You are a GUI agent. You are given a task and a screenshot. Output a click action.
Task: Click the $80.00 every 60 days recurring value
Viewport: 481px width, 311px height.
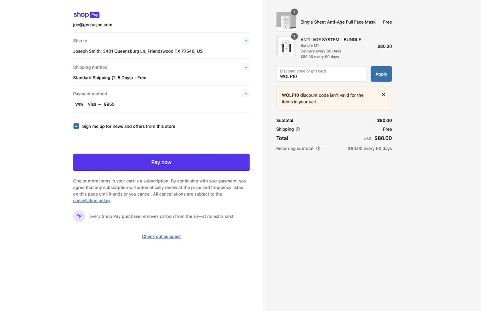[370, 148]
